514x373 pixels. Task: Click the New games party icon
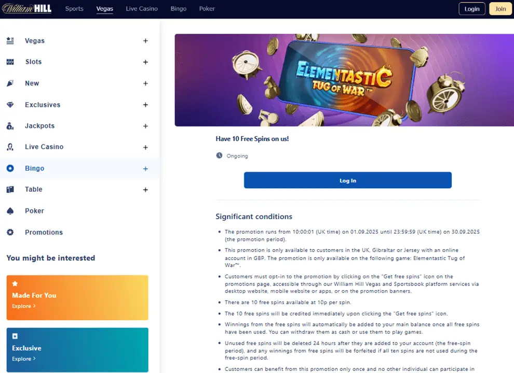10,83
